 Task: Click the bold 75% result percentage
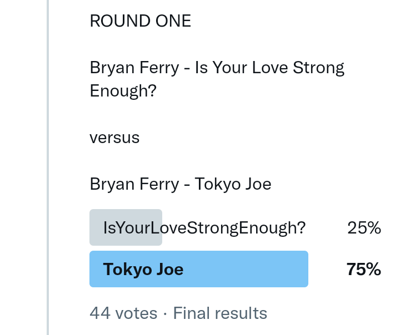pos(364,269)
